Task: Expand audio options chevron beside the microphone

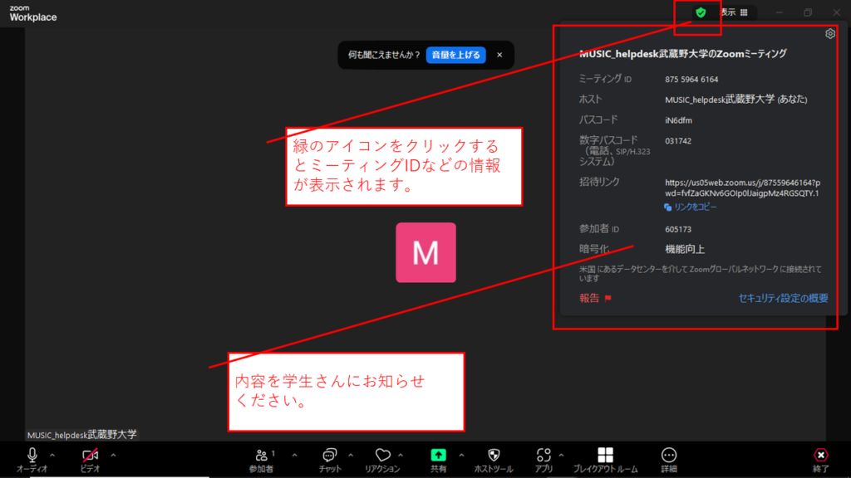Action: [x=52, y=456]
